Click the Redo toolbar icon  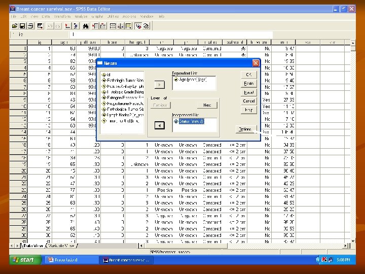point(58,26)
